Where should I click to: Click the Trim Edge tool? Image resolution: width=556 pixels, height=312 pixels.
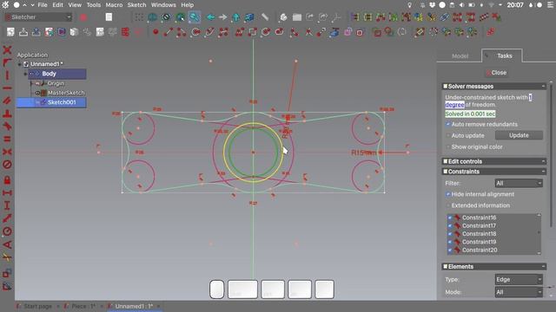click(308, 32)
